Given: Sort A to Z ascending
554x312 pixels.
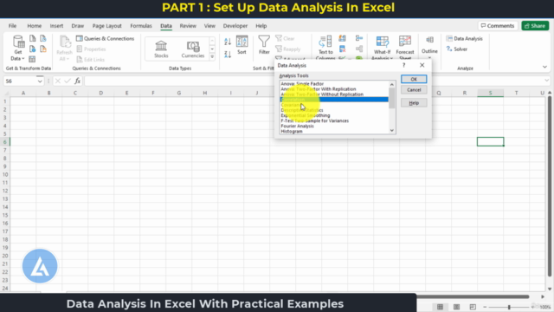Looking at the screenshot, I should coord(228,42).
